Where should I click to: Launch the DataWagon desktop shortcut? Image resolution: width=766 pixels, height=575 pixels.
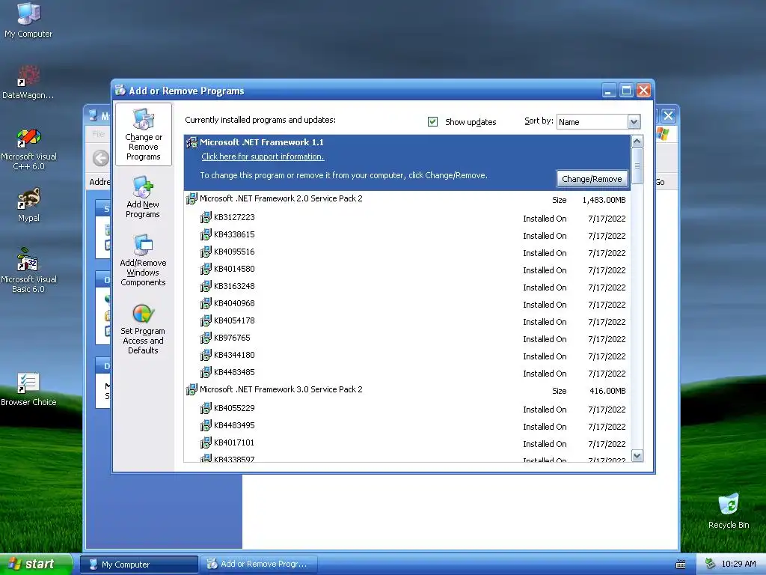coord(28,82)
